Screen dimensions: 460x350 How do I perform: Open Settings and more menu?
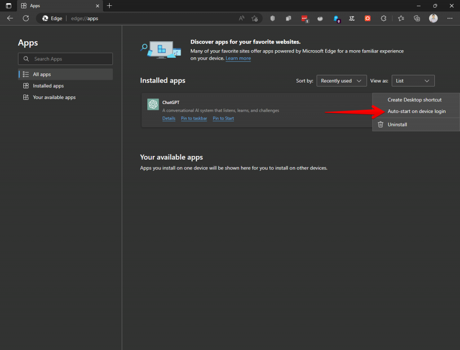[x=450, y=18]
